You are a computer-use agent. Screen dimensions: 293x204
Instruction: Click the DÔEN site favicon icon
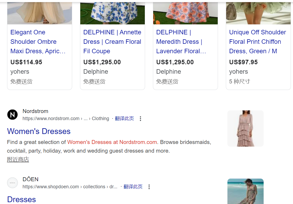pos(13,183)
